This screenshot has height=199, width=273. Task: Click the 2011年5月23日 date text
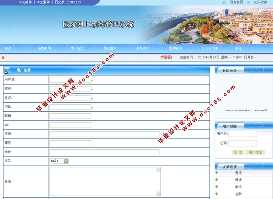coord(208,57)
